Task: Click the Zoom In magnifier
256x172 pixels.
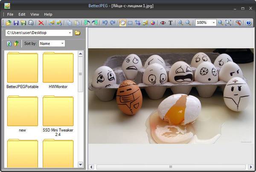Action: pyautogui.click(x=180, y=23)
